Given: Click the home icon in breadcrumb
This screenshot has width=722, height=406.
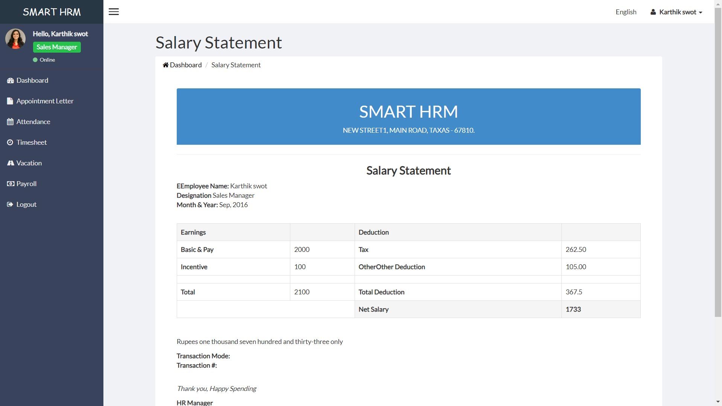Looking at the screenshot, I should [x=165, y=65].
